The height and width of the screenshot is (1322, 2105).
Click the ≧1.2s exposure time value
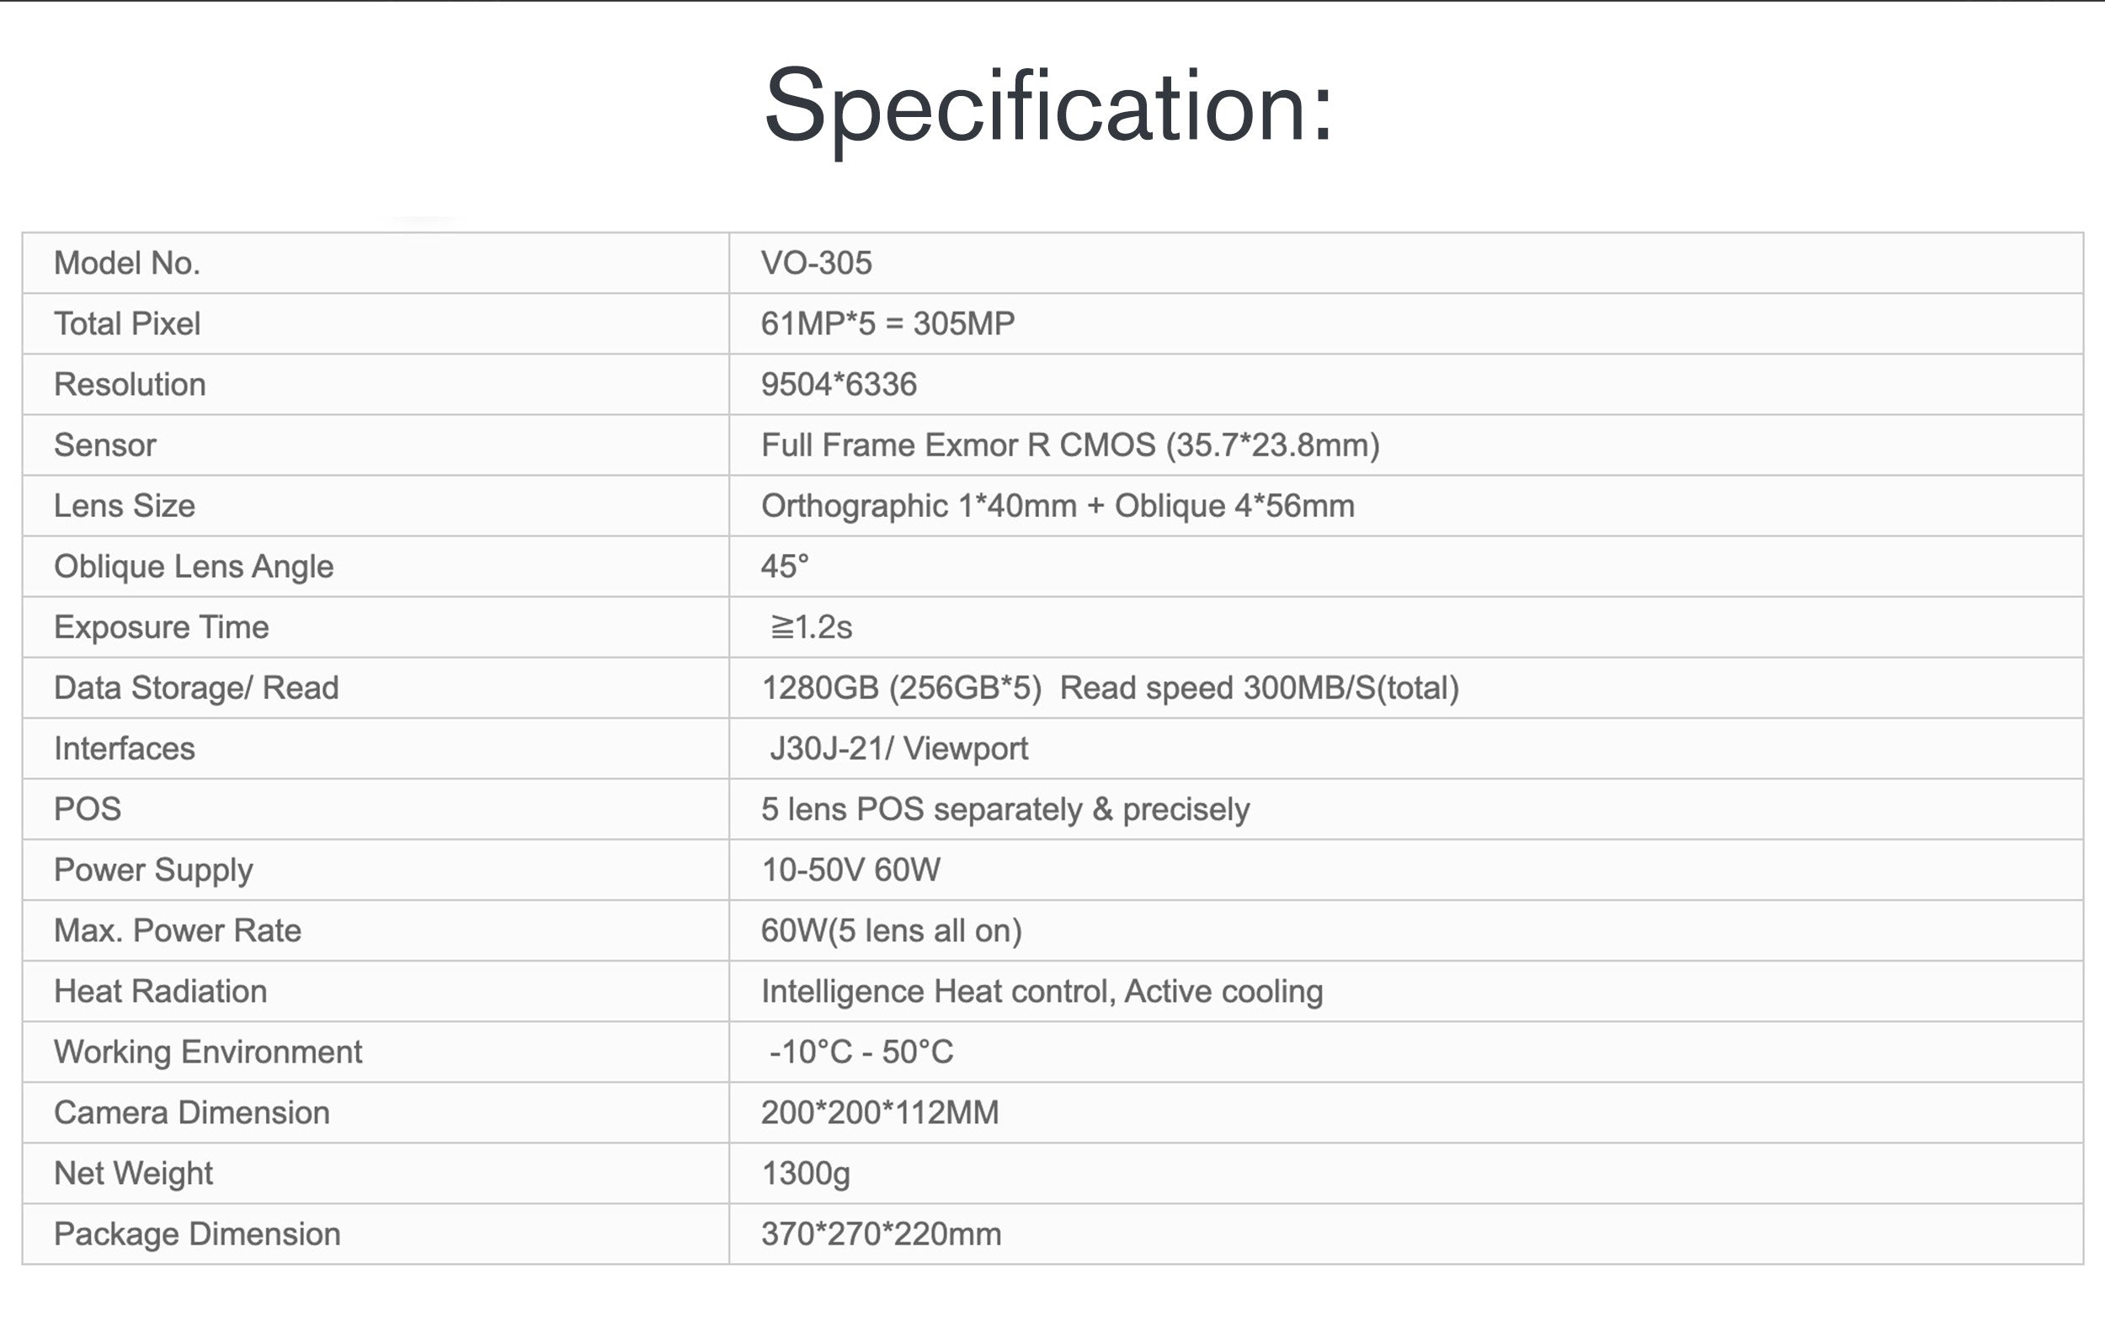[x=810, y=628]
